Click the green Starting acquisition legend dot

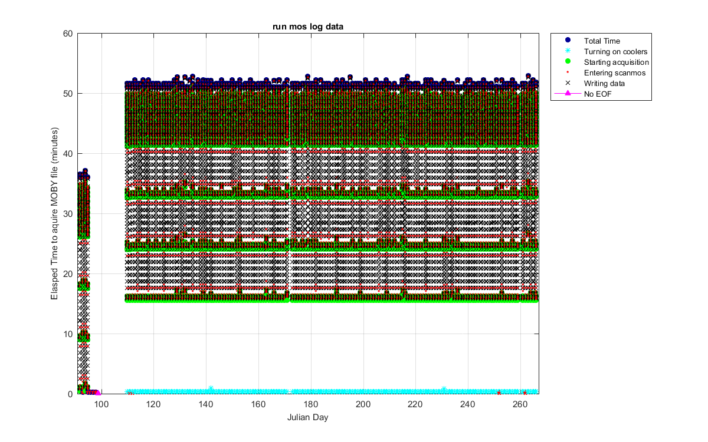(x=567, y=62)
